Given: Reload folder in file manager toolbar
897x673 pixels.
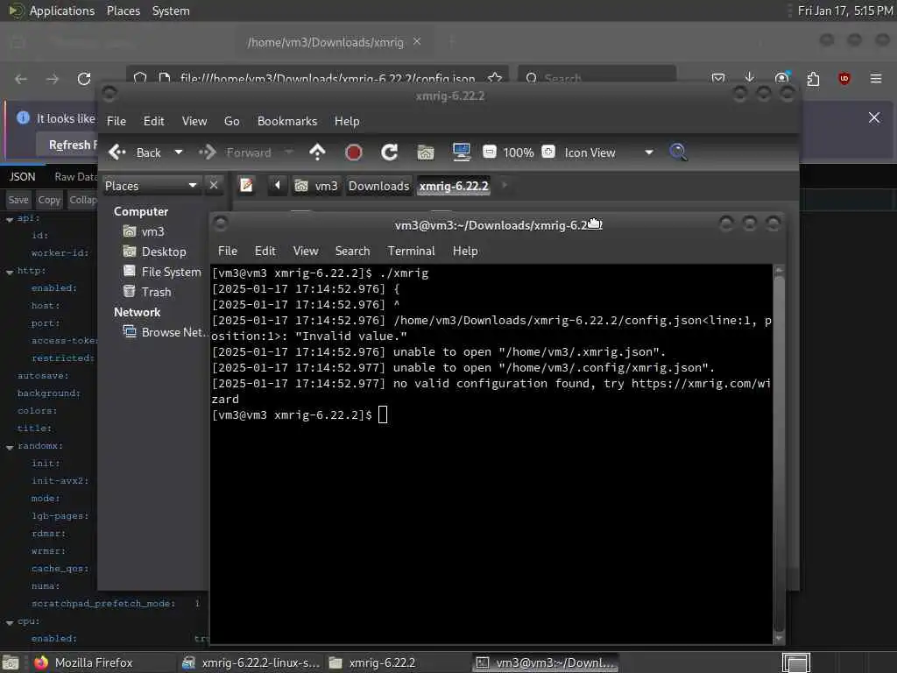Looking at the screenshot, I should pyautogui.click(x=390, y=152).
